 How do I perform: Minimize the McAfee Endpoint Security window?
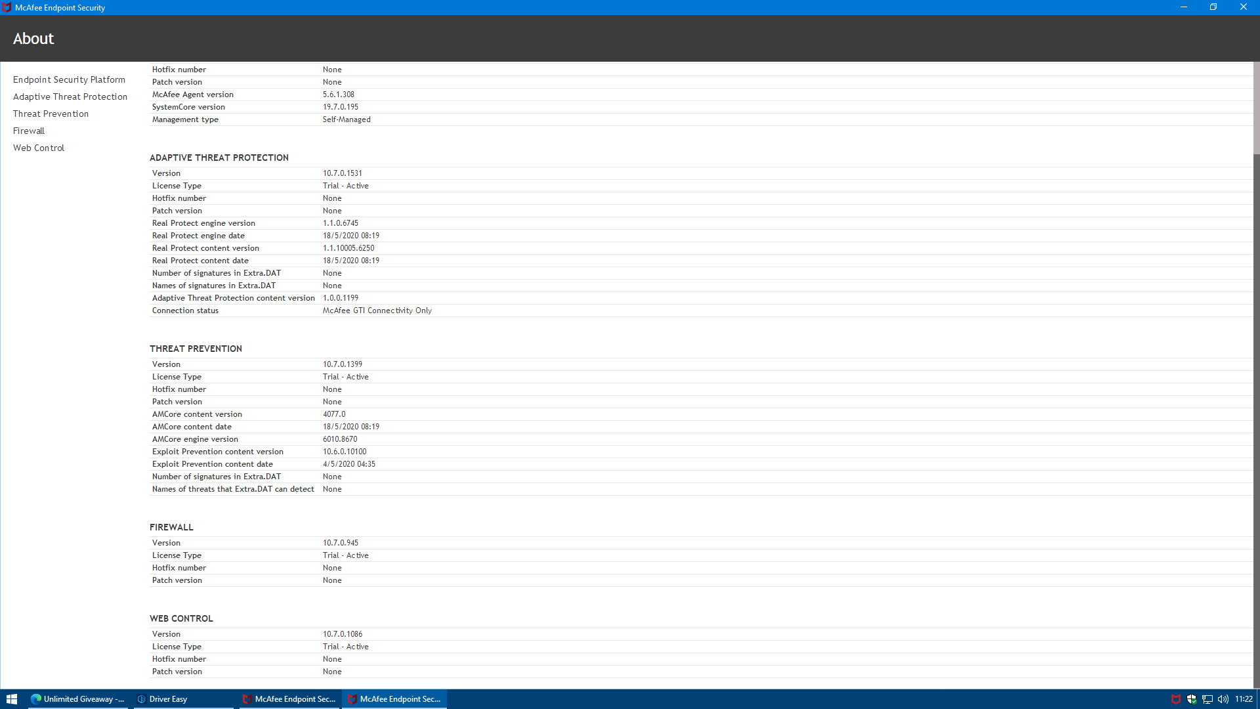(1183, 7)
